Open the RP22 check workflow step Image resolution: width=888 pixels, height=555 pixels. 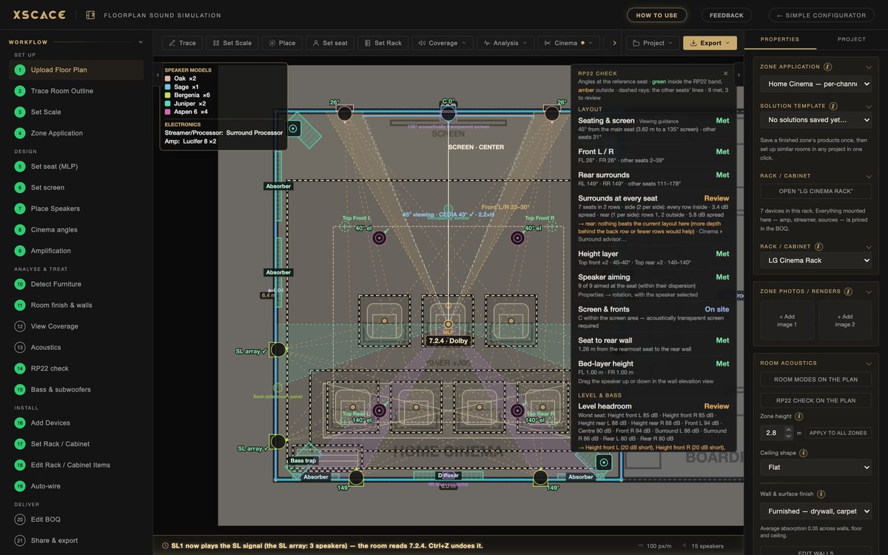click(x=78, y=369)
